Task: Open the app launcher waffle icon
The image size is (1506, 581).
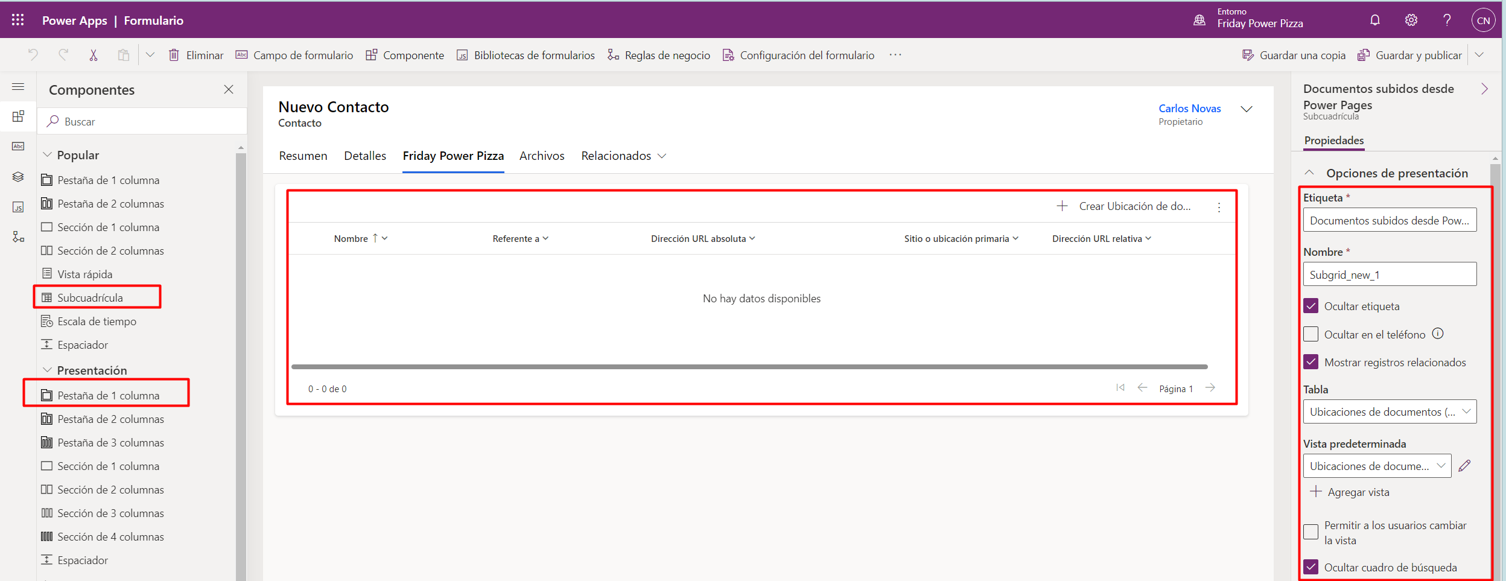Action: click(17, 20)
